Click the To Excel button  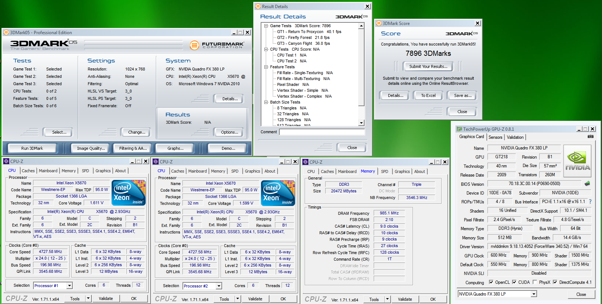point(428,95)
